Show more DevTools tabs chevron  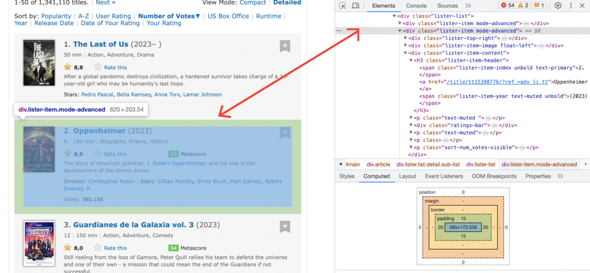click(x=468, y=6)
